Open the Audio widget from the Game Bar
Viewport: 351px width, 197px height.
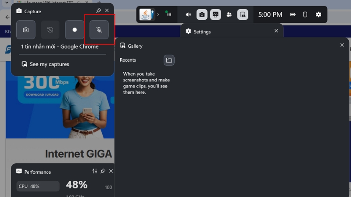point(188,14)
